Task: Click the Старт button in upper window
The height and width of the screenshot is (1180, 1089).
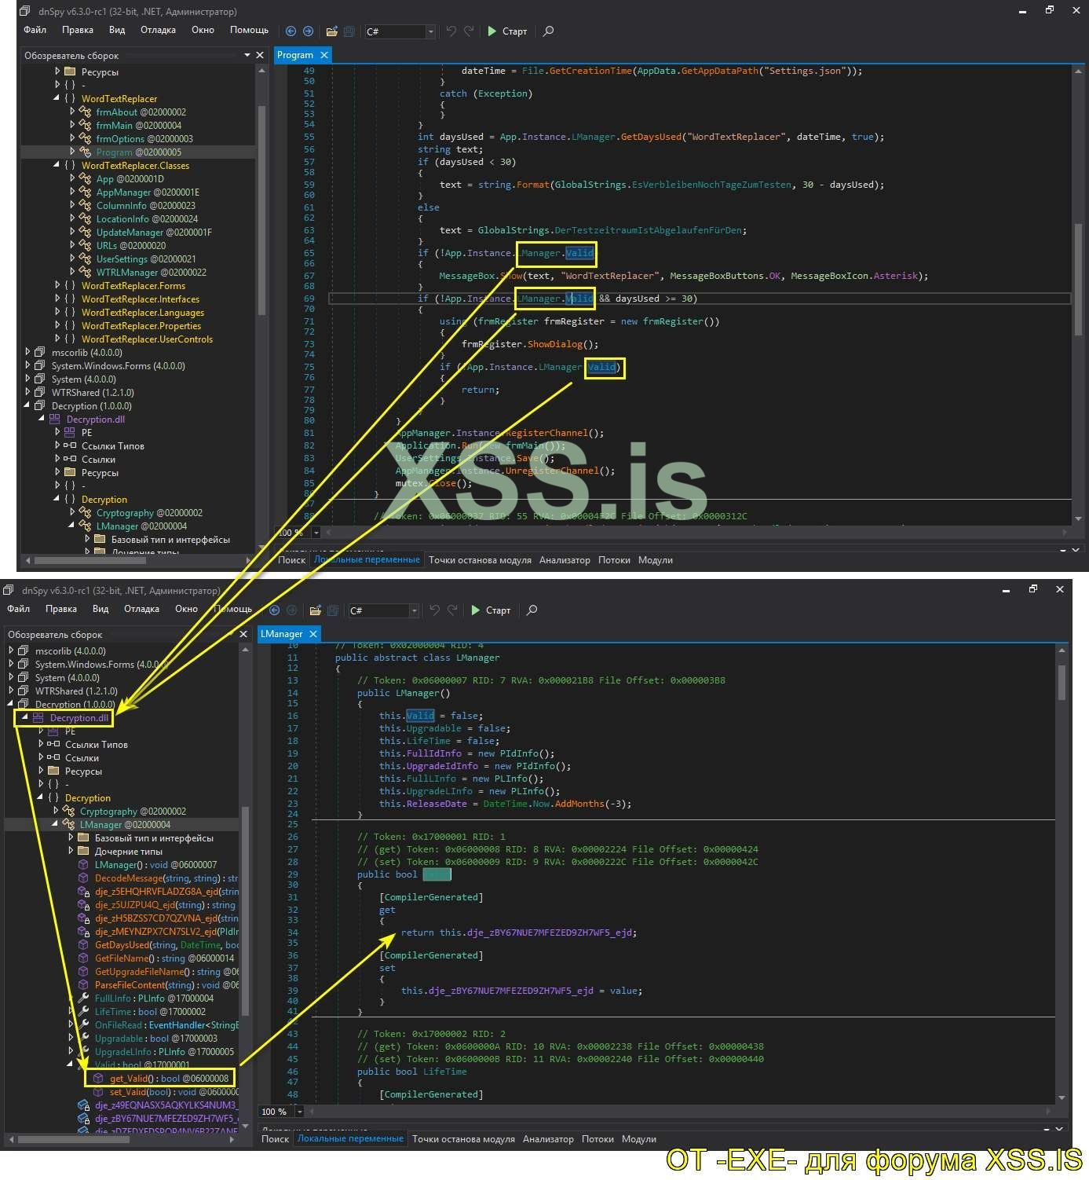Action: pos(507,31)
